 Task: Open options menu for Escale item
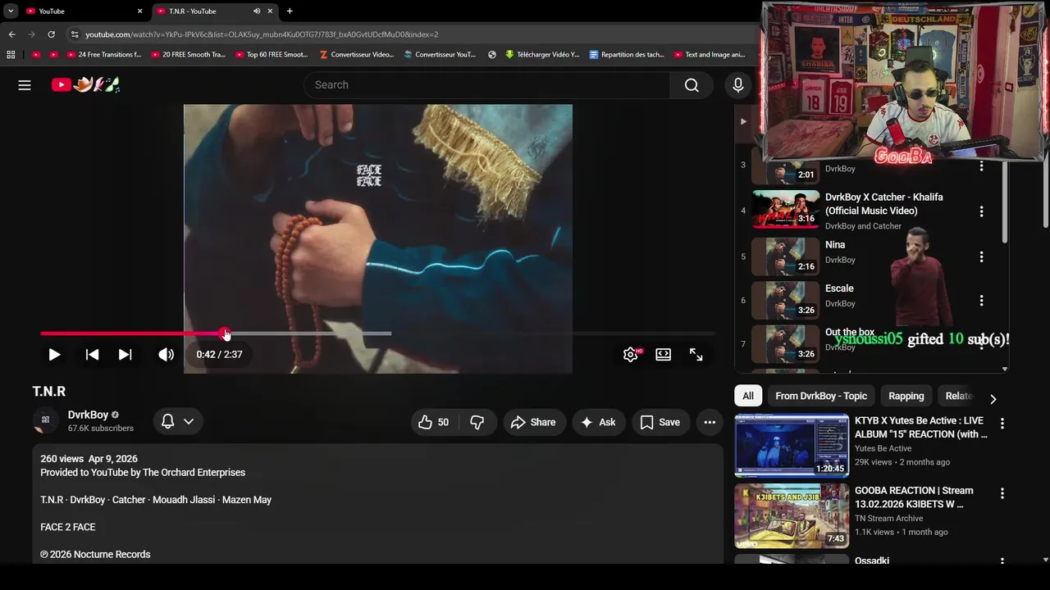tap(981, 300)
